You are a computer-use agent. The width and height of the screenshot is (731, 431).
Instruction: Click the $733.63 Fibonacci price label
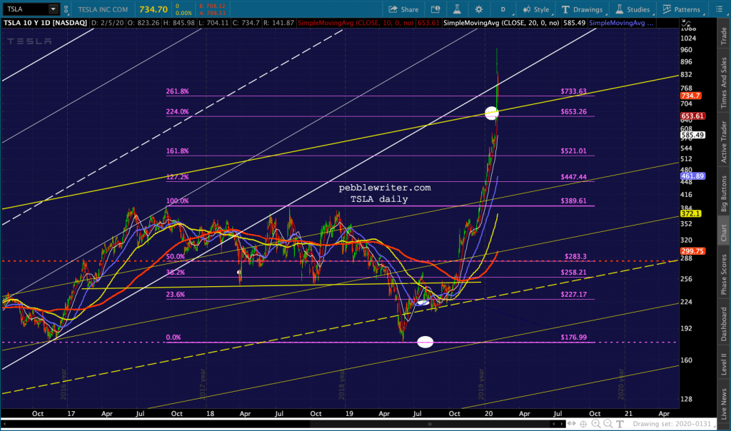573,91
